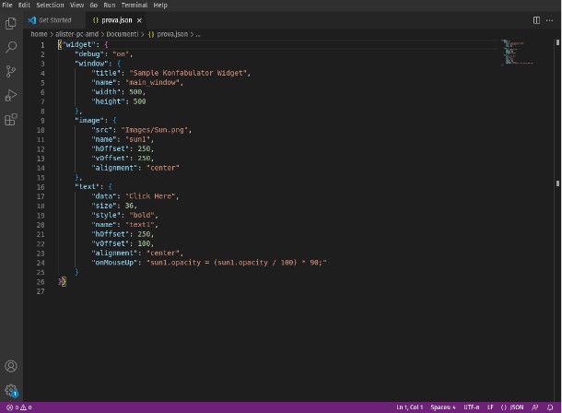Screen dimensions: 562x413
Task: Click the notifications bell in status bar
Action: tap(549, 407)
